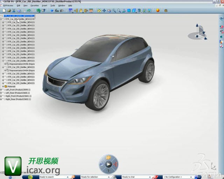Viewport: 224px width, 179px height.
Task: Select the Pan tool icon
Action: (x=104, y=10)
